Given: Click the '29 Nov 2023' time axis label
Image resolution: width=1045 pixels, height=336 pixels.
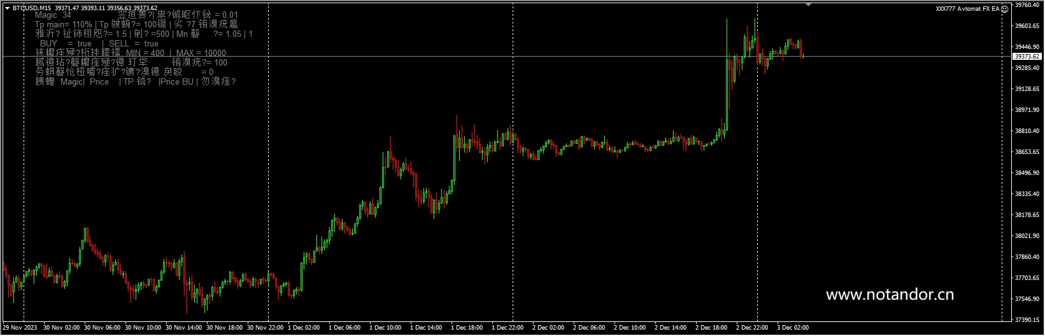Looking at the screenshot, I should tap(20, 328).
